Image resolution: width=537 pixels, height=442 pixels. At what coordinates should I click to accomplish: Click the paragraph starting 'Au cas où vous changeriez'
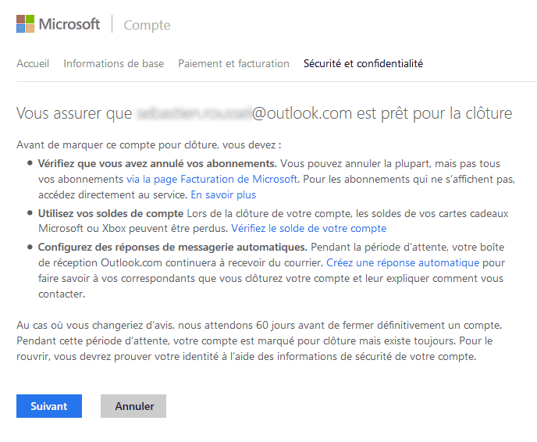tap(259, 341)
